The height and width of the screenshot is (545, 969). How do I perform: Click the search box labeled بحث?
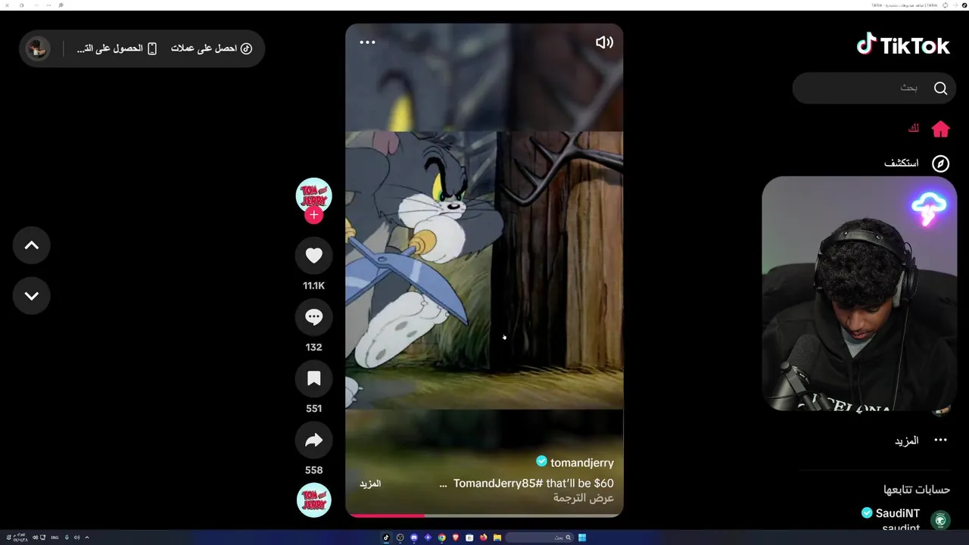pyautogui.click(x=874, y=88)
